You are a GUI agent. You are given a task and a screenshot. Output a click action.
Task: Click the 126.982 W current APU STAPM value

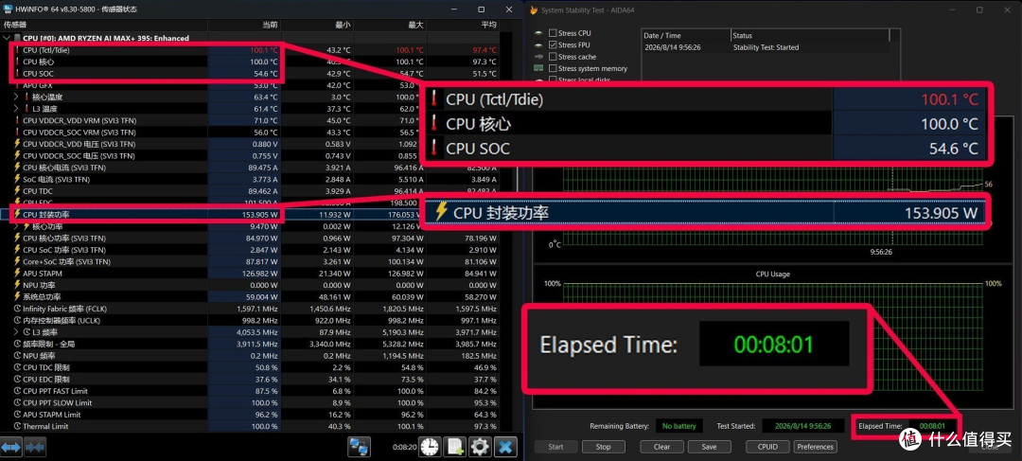[x=260, y=274]
